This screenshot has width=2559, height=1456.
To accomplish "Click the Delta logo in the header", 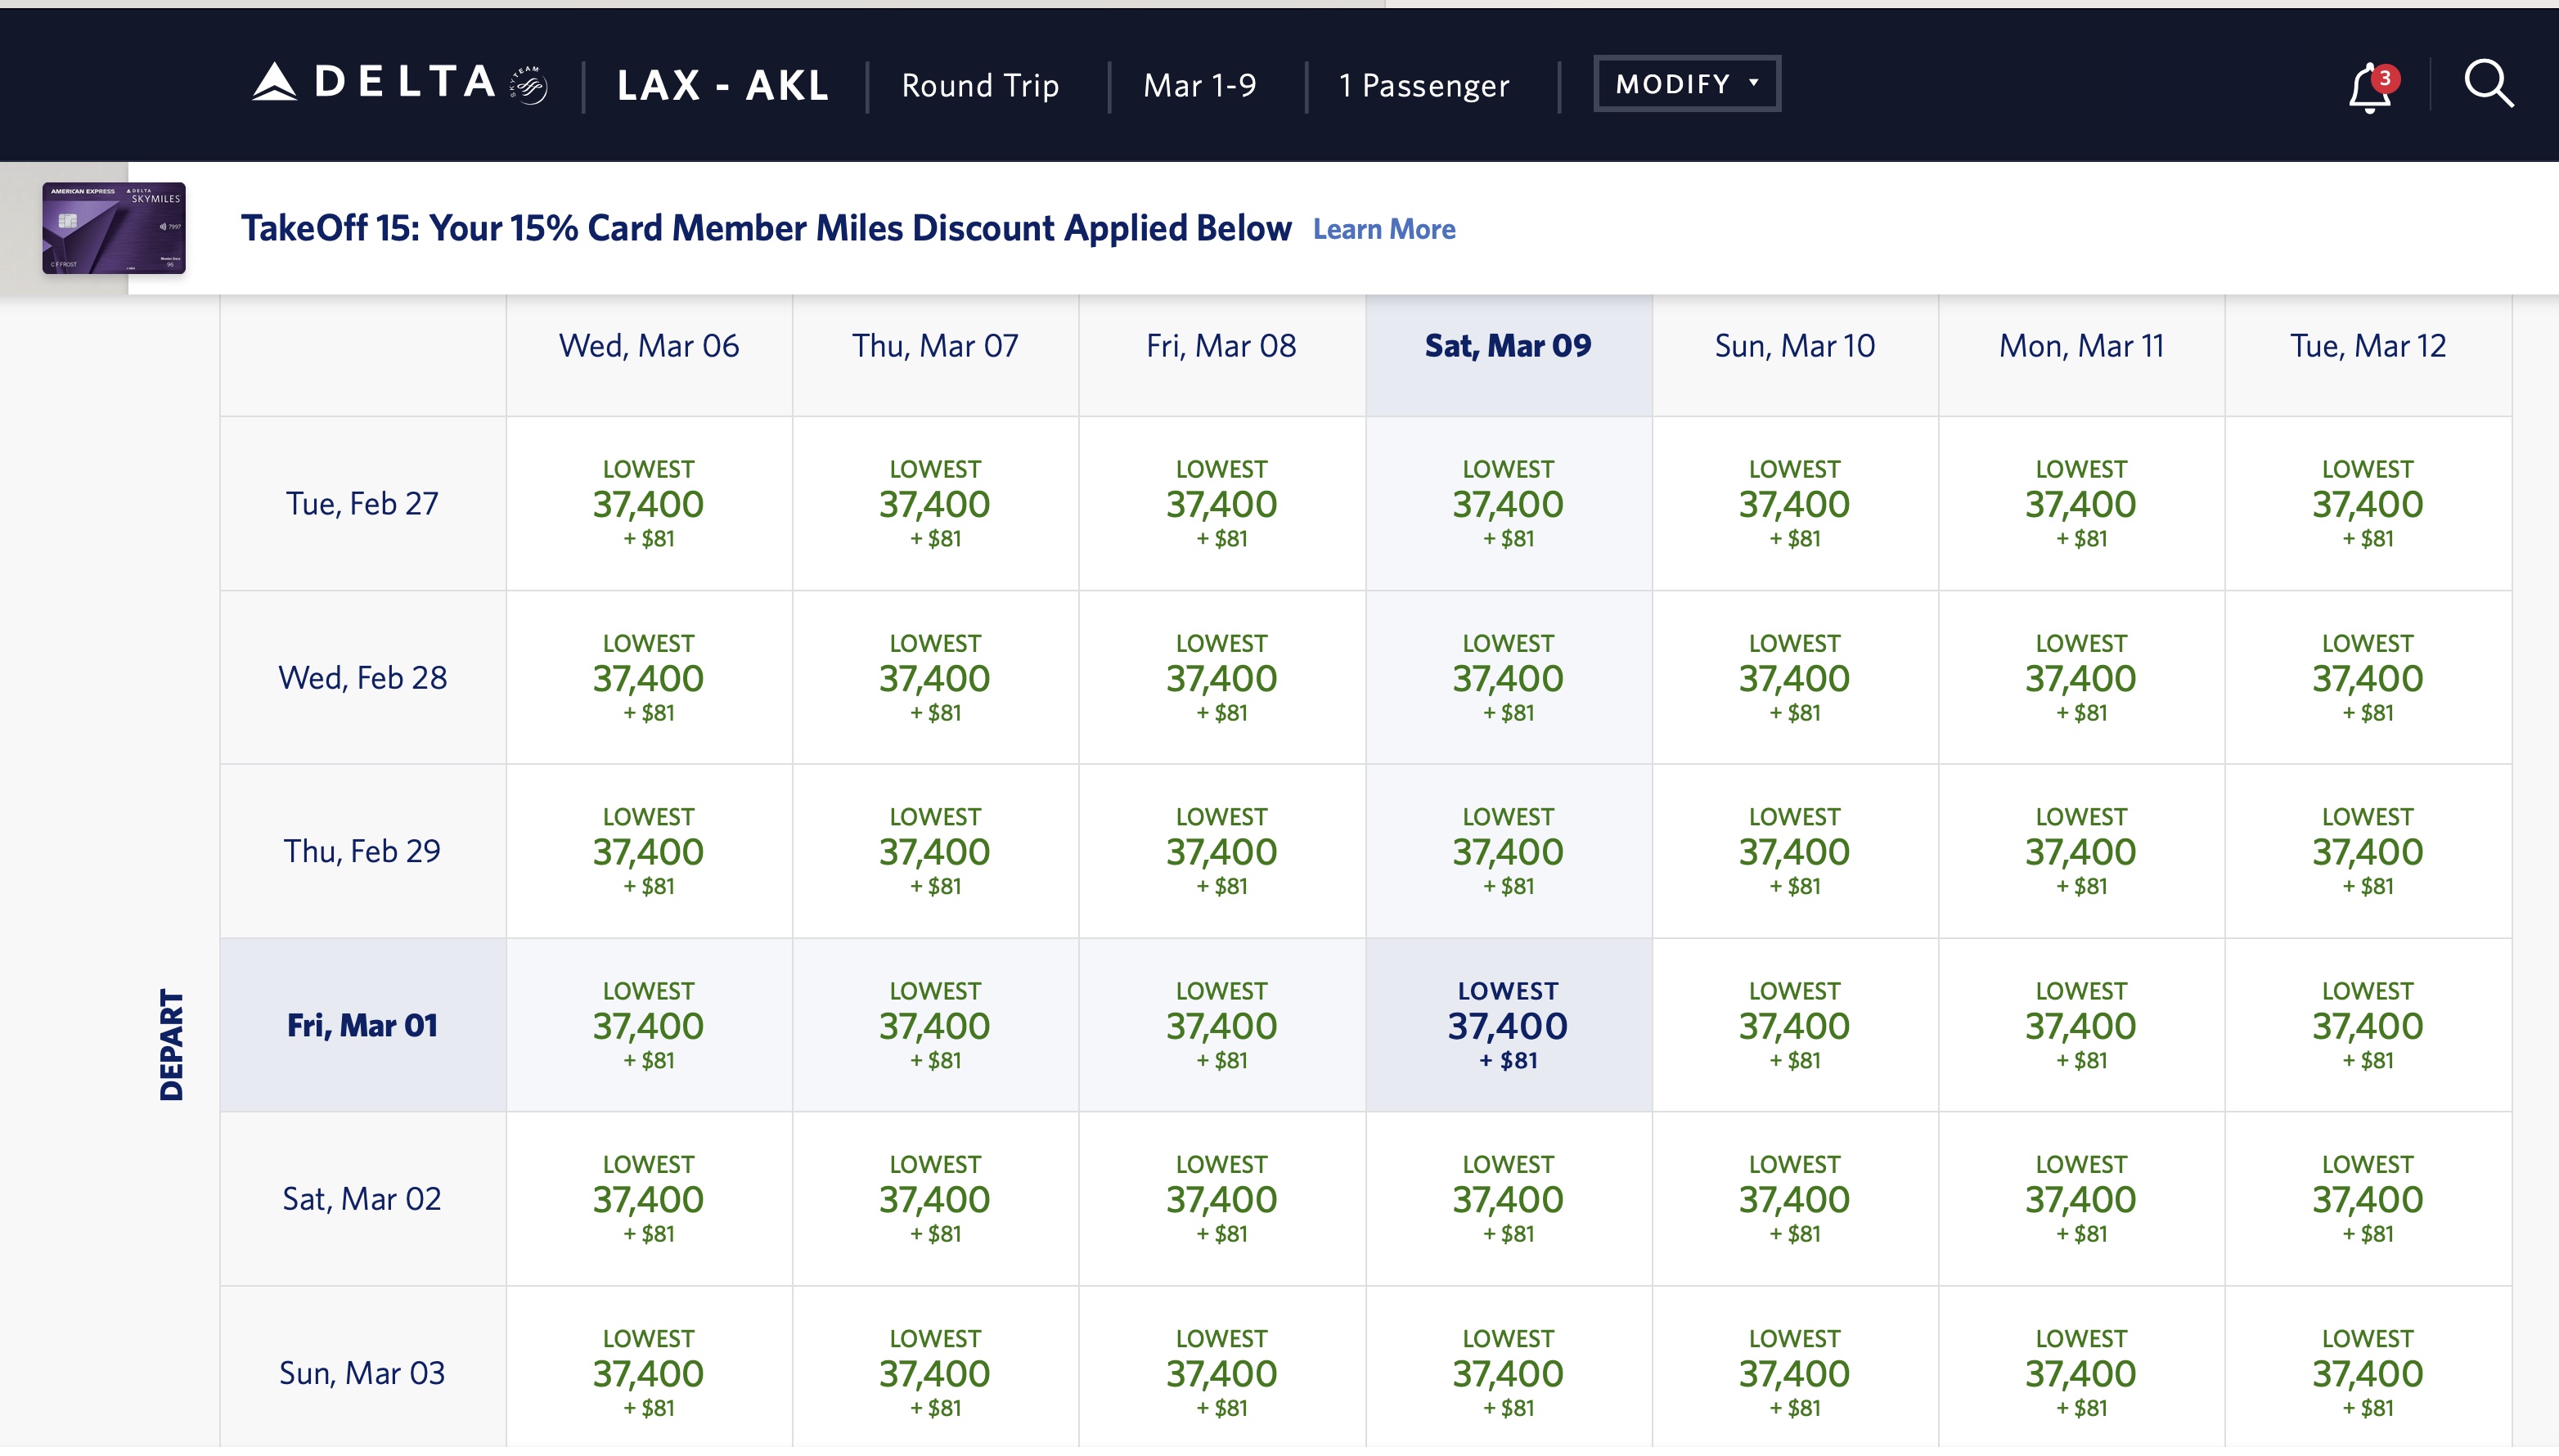I will (398, 83).
